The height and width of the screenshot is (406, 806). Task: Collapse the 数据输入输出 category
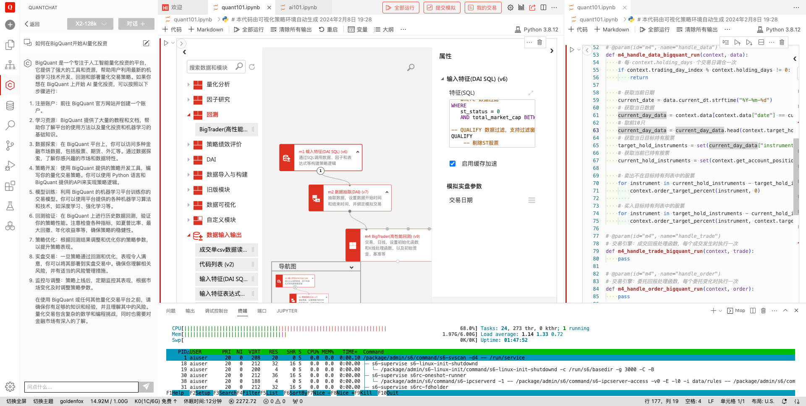188,235
